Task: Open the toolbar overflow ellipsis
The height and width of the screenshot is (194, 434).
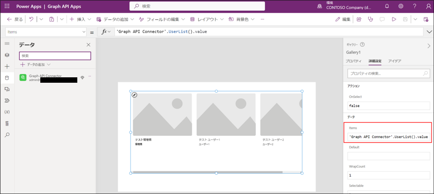Action: [262, 19]
